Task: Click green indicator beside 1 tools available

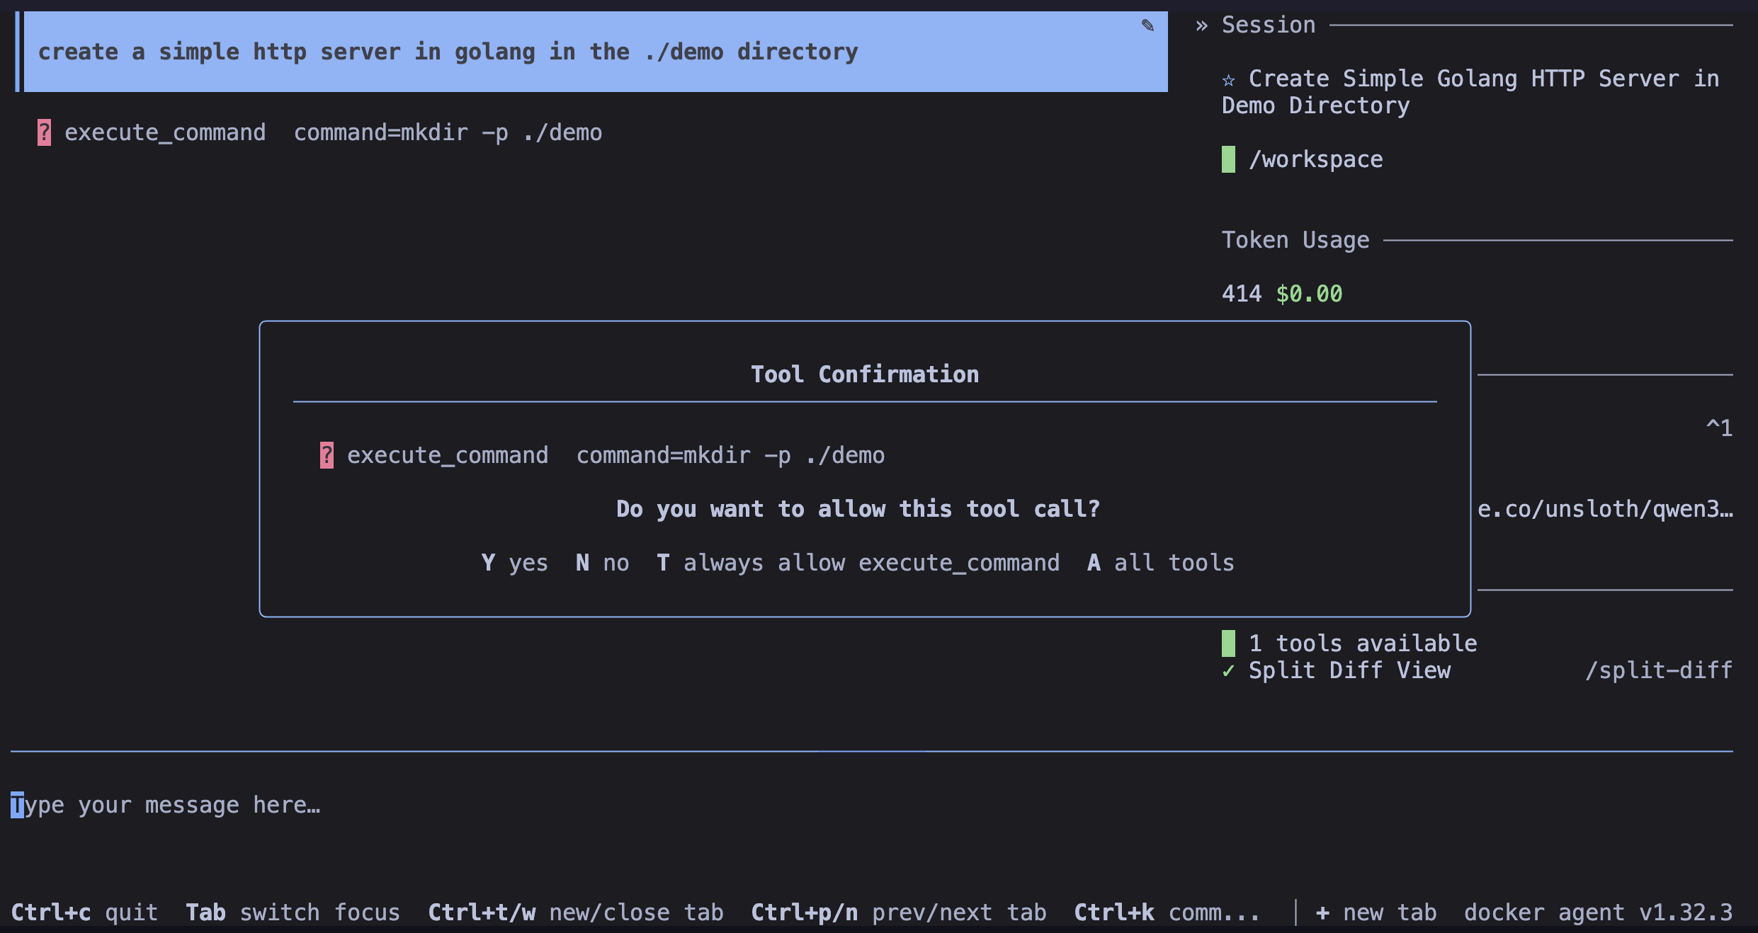Action: [x=1228, y=643]
